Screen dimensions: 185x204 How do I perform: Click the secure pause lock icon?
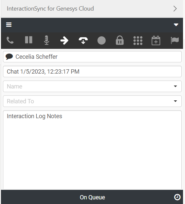pyautogui.click(x=120, y=40)
